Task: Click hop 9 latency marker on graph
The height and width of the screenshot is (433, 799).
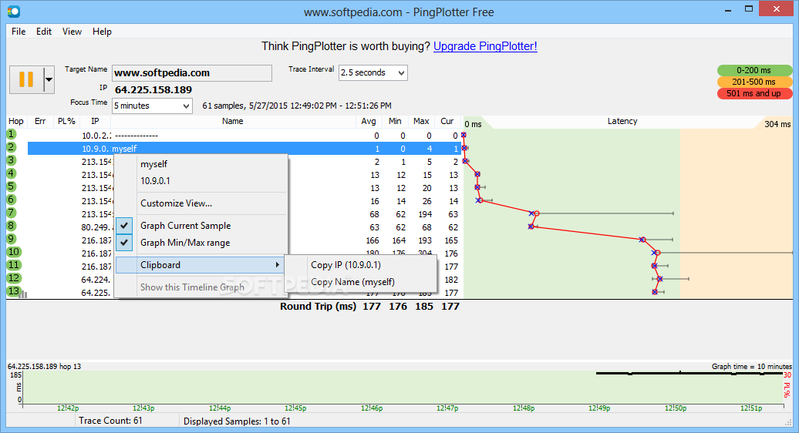Action: 642,239
